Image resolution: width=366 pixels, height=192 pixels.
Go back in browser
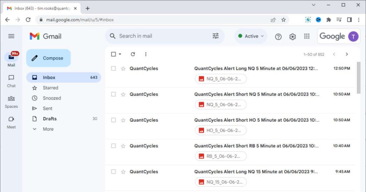pyautogui.click(x=8, y=20)
